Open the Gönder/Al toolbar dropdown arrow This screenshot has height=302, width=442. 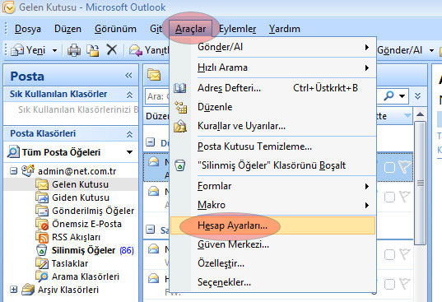[x=431, y=51]
